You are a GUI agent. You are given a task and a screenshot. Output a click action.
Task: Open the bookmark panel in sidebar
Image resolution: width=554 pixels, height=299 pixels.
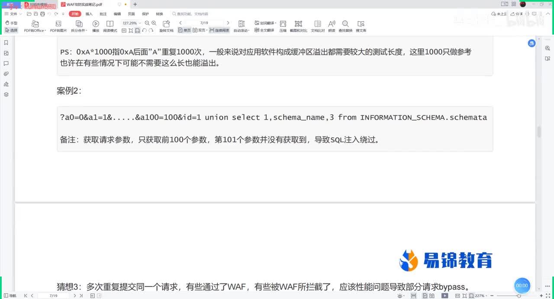(x=6, y=43)
